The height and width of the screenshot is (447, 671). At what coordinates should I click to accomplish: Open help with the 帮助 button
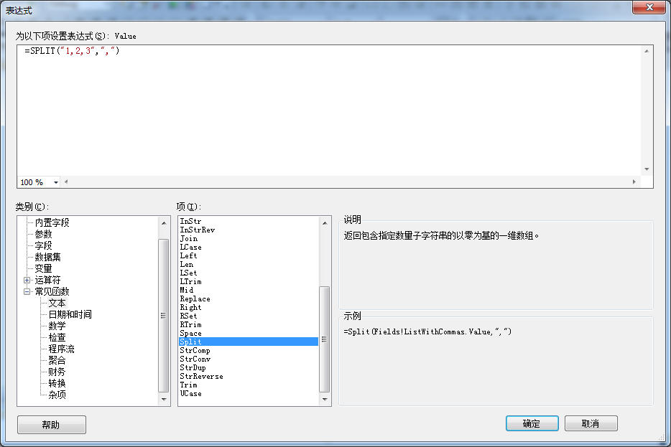(52, 425)
